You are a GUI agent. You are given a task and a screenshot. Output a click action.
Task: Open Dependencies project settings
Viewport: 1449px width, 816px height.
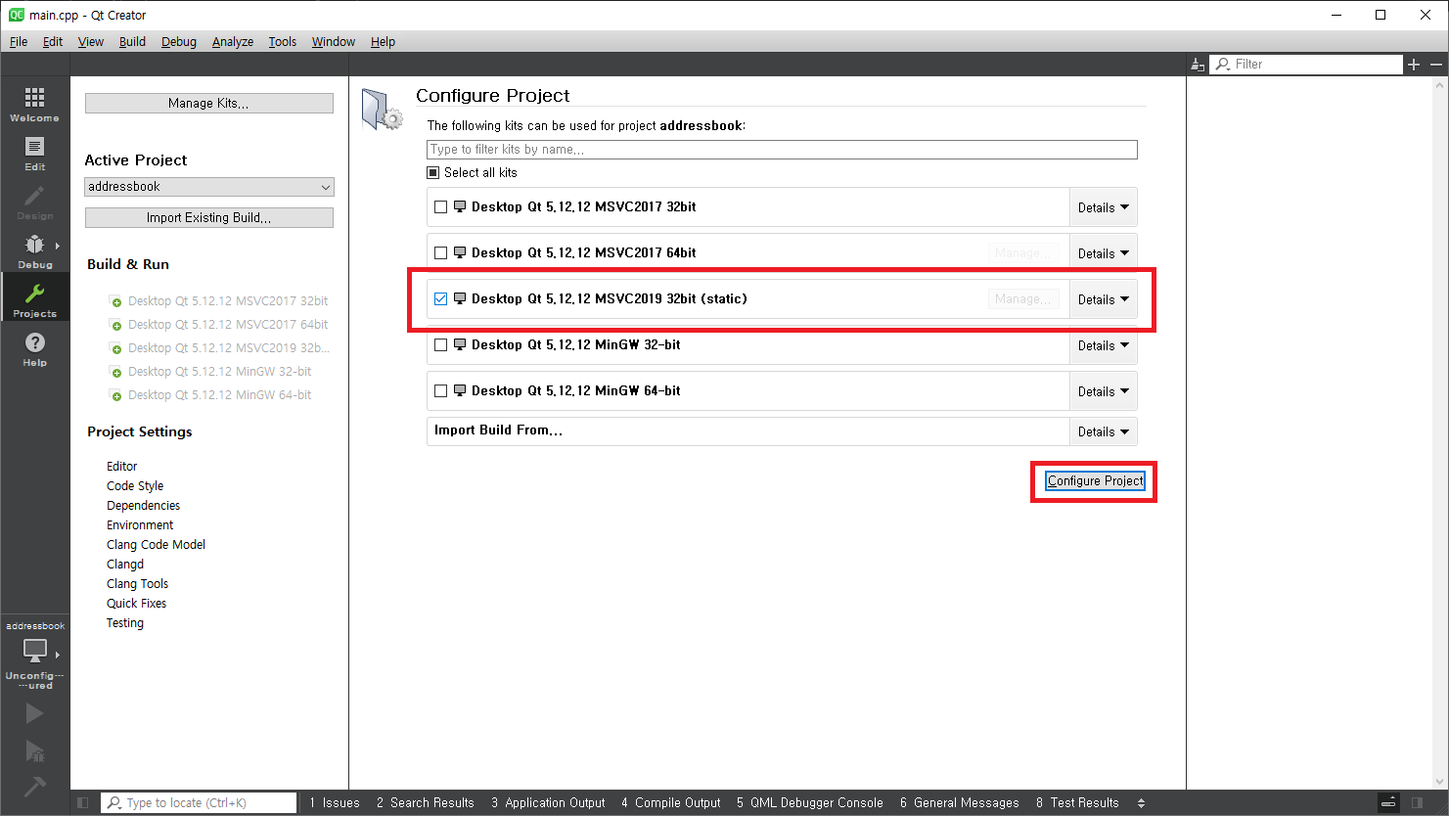(143, 506)
